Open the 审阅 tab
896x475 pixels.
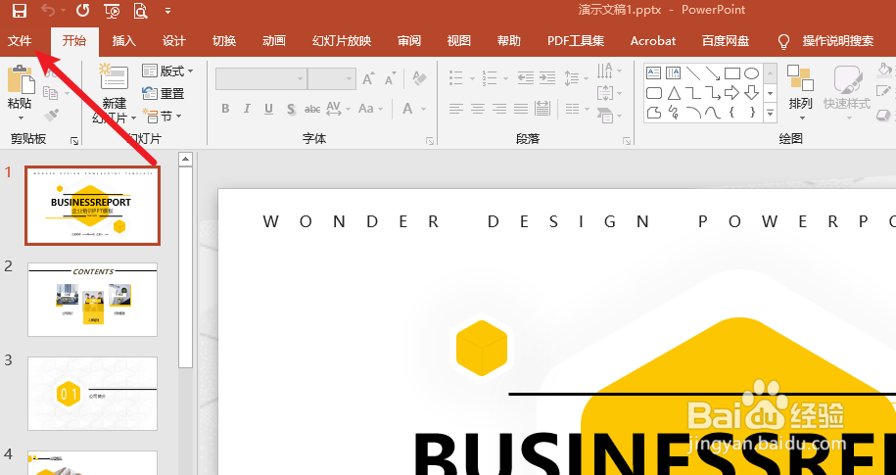pos(409,41)
